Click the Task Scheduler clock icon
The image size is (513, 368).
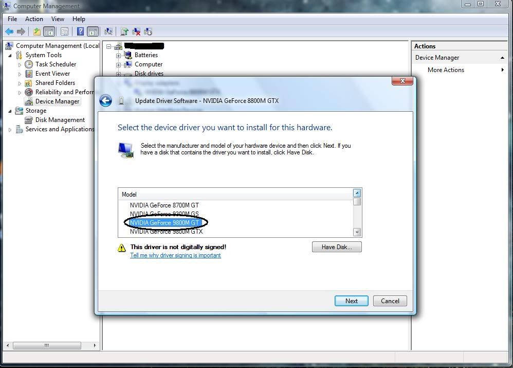pos(29,64)
